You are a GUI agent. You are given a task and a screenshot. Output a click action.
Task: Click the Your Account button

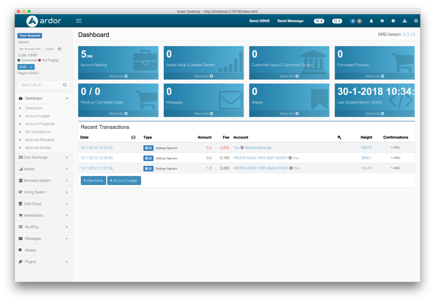pos(30,35)
